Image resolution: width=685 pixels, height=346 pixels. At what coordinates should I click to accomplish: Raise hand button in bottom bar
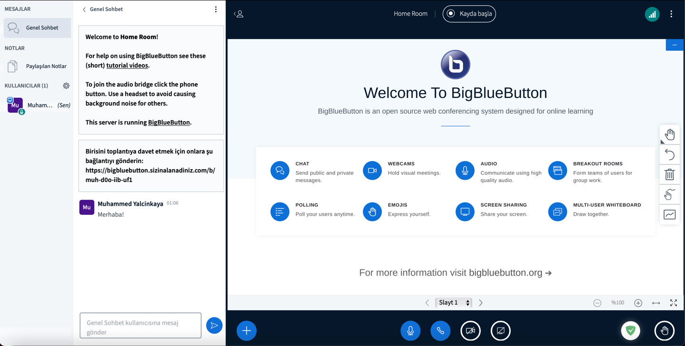[x=665, y=331]
